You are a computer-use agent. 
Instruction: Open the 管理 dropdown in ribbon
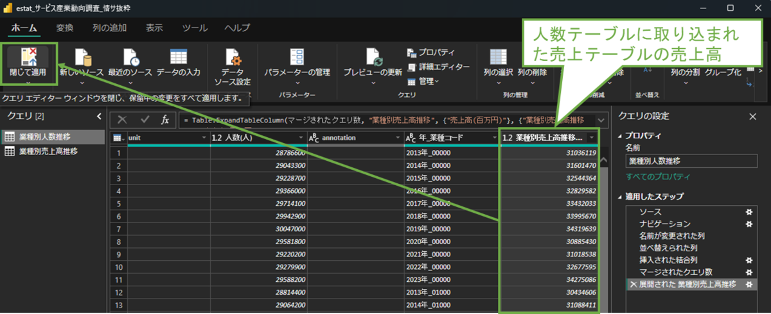424,81
